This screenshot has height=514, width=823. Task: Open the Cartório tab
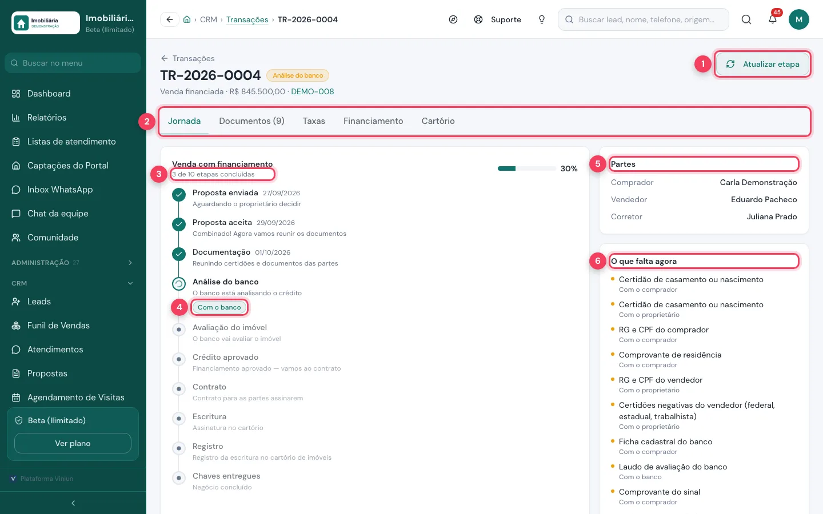pyautogui.click(x=438, y=121)
